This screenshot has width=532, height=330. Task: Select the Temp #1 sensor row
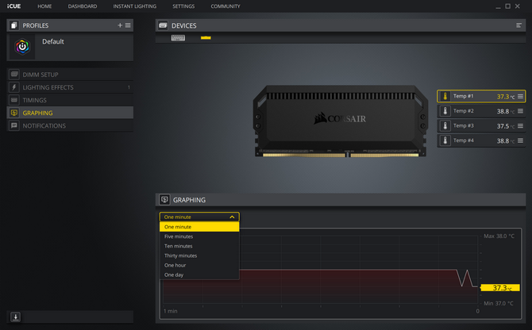point(481,96)
